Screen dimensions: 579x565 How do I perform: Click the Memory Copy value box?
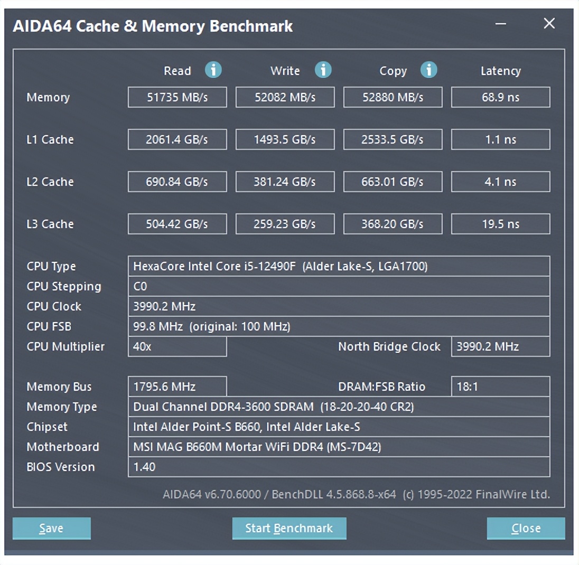coord(393,97)
